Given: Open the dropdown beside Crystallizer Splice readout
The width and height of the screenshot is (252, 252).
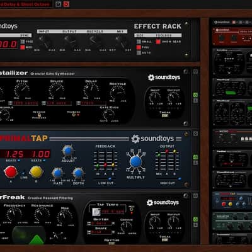Looking at the screenshot, I should [44, 103].
